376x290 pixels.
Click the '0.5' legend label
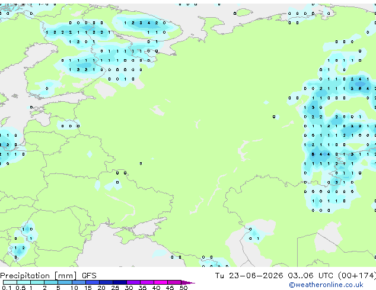coord(21,288)
